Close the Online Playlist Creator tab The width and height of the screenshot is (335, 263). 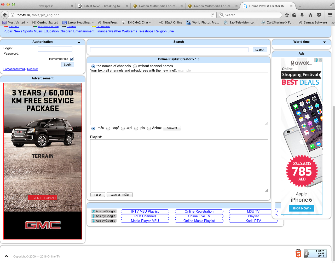pos(291,6)
